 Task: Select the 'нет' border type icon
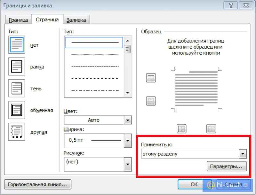click(x=17, y=45)
